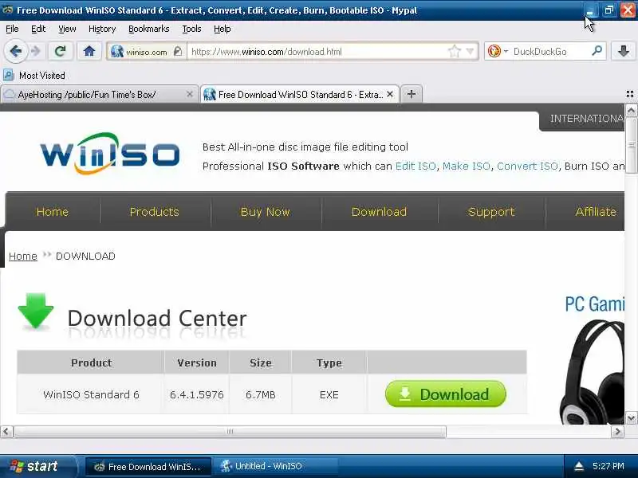Viewport: 638px width, 478px height.
Task: Click the horizontal scrollbar right arrow
Action: pyautogui.click(x=617, y=431)
